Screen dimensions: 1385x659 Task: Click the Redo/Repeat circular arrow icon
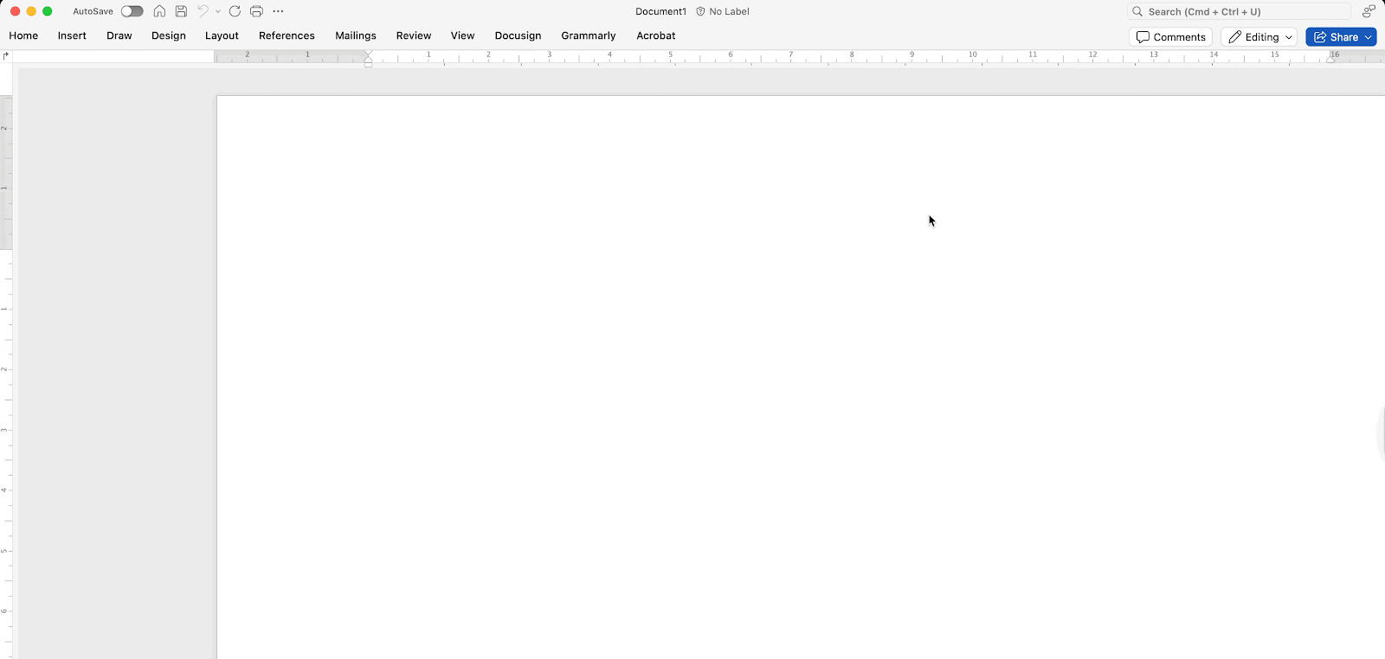pyautogui.click(x=235, y=11)
